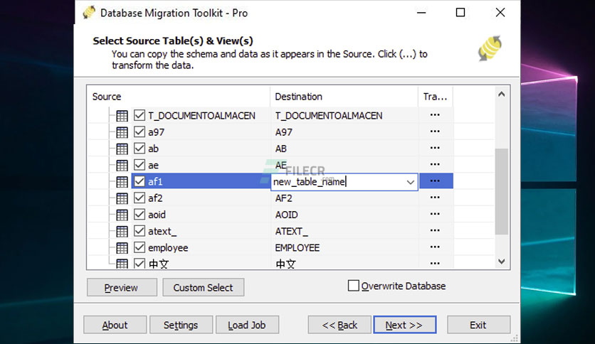The width and height of the screenshot is (595, 344).
Task: Open transform (...) for ab row
Action: 435,148
